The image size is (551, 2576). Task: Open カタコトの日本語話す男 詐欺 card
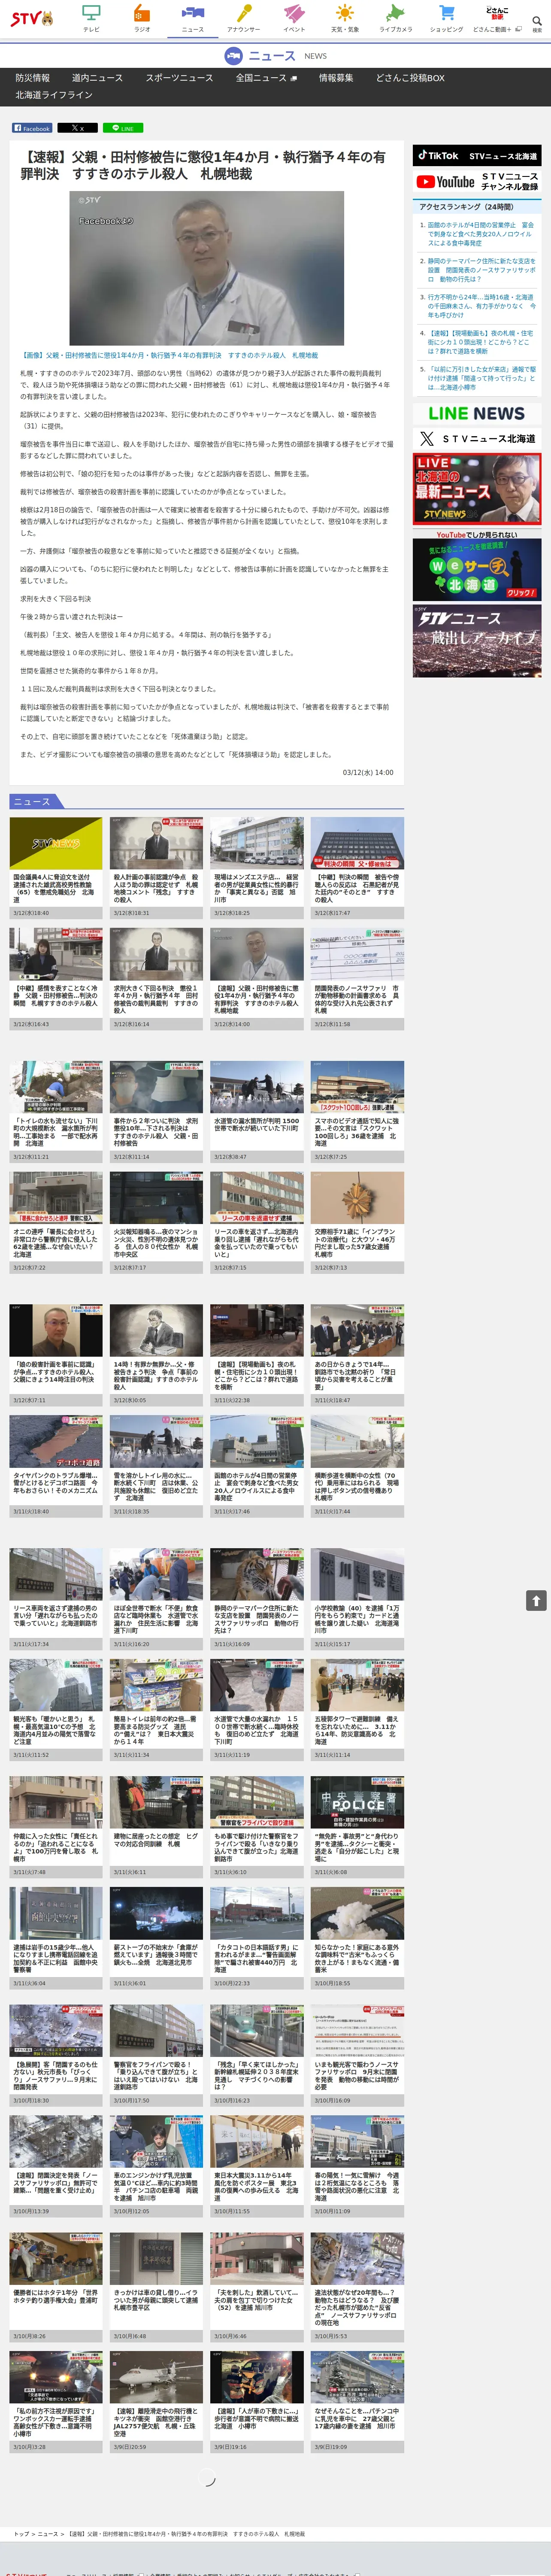[257, 1938]
